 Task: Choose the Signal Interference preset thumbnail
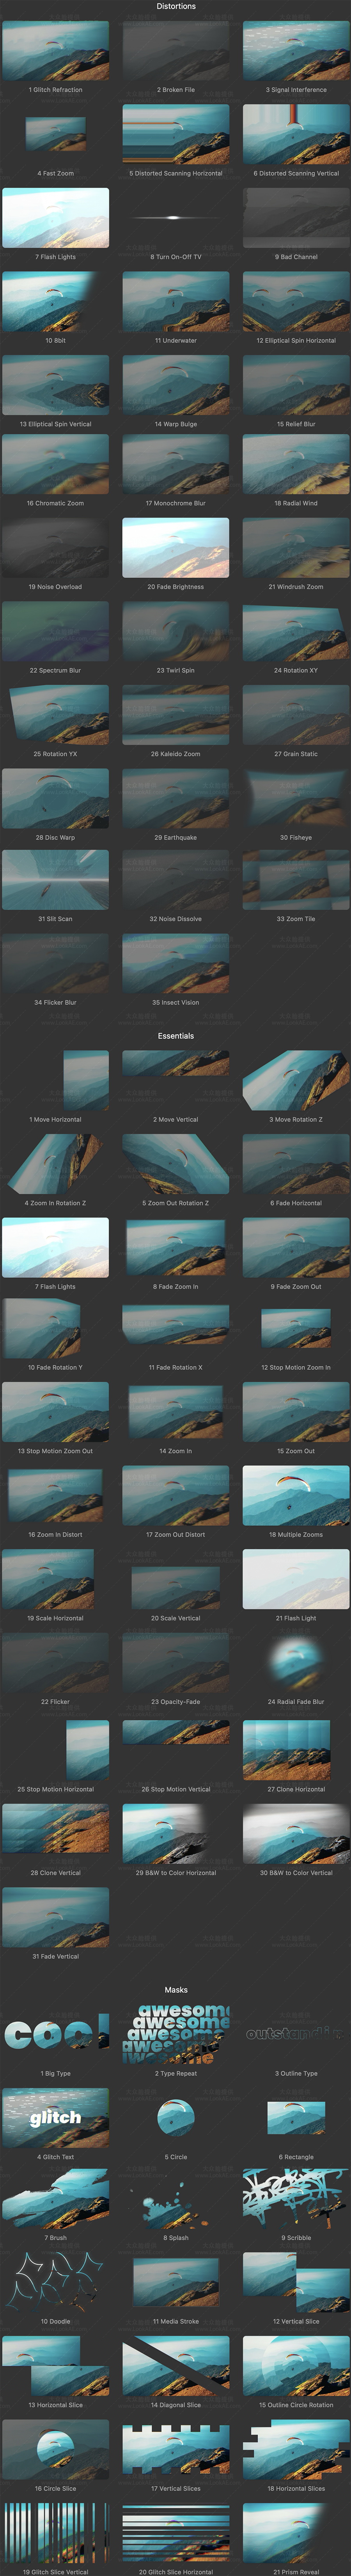[x=296, y=51]
